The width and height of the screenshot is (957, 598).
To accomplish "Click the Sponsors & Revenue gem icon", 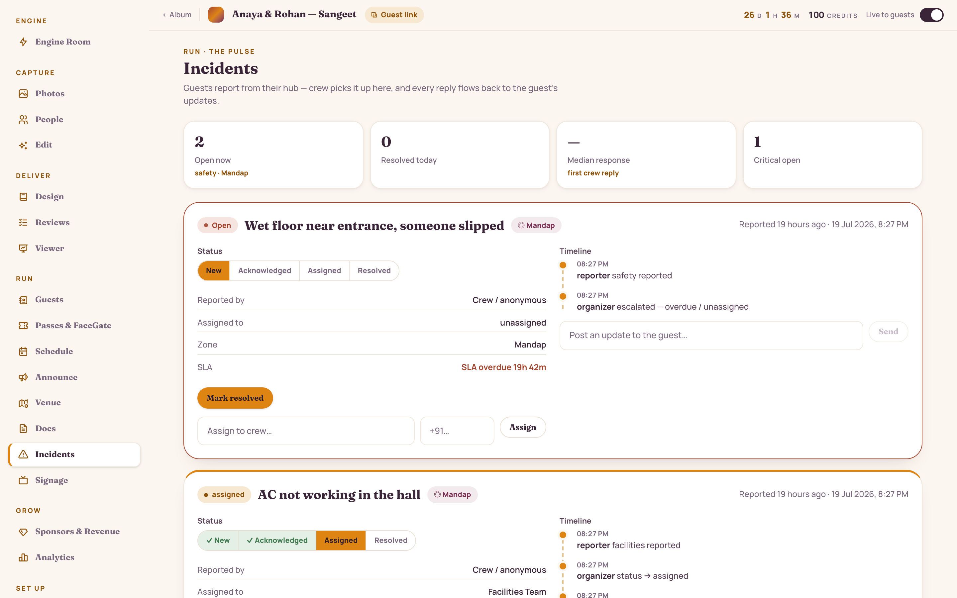I will coord(23,532).
